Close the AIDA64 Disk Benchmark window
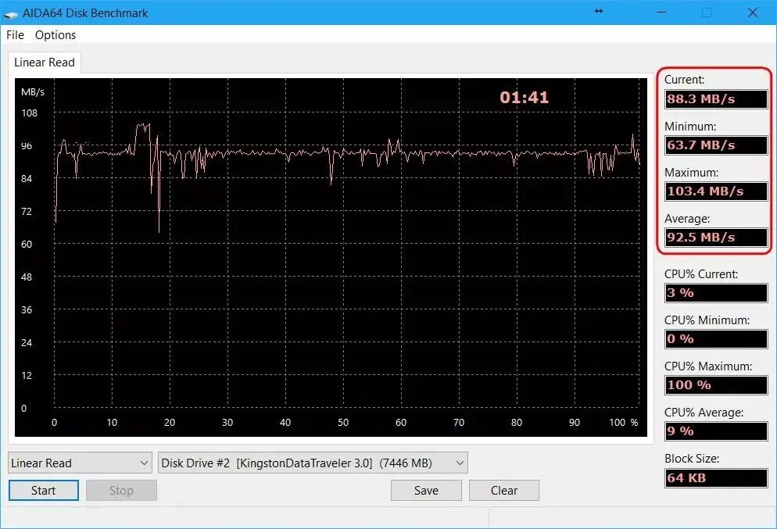 click(753, 13)
